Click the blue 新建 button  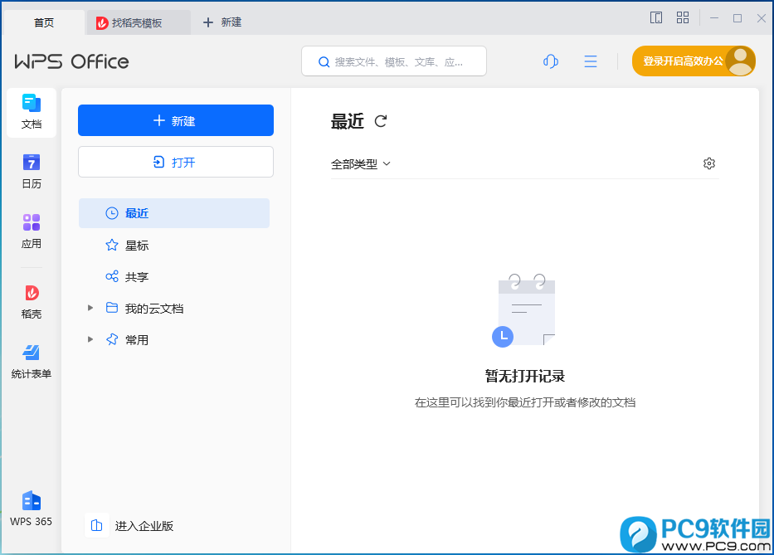(176, 120)
